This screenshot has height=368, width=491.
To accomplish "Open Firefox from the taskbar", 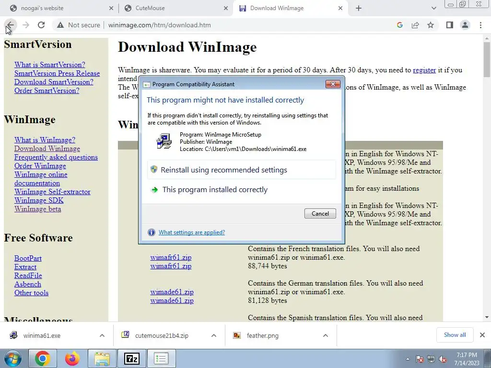I will coord(72,358).
